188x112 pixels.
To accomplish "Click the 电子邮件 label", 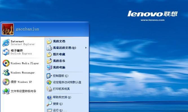I will pos(17,50).
